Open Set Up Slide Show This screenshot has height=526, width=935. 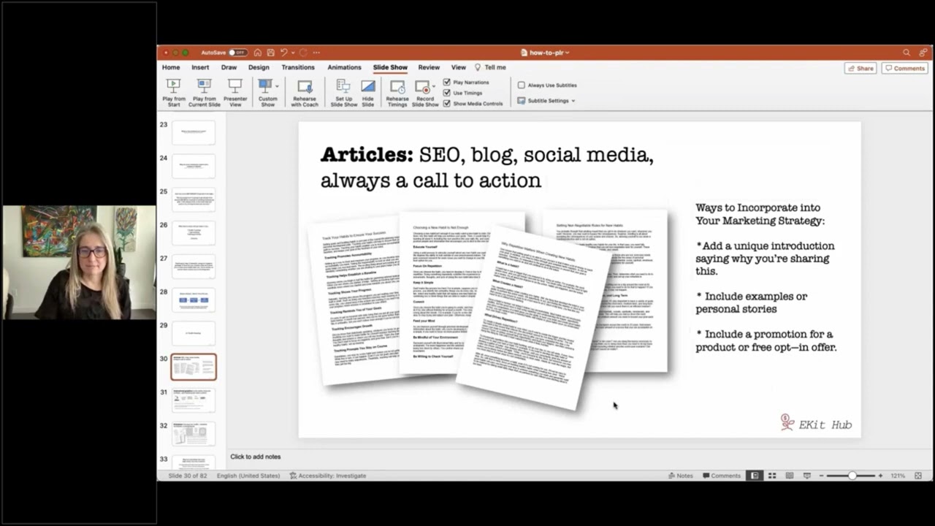[x=344, y=93]
